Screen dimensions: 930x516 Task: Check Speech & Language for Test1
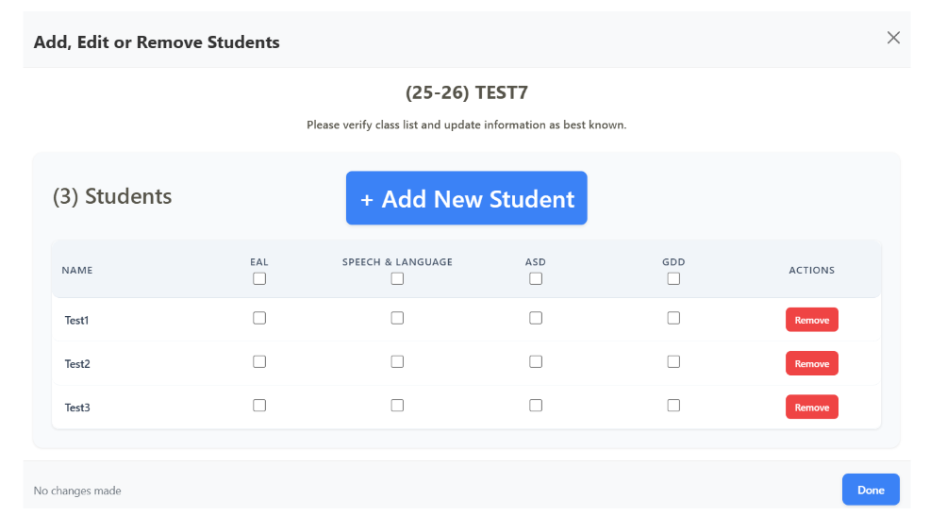397,318
